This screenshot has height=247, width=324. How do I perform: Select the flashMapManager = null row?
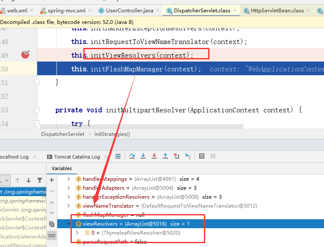click(191, 215)
